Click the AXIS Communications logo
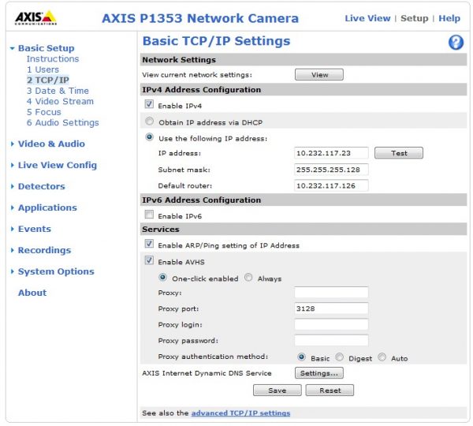Image resolution: width=473 pixels, height=426 pixels. [x=36, y=17]
